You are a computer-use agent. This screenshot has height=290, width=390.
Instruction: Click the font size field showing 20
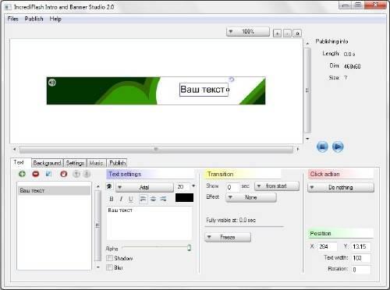pos(183,187)
